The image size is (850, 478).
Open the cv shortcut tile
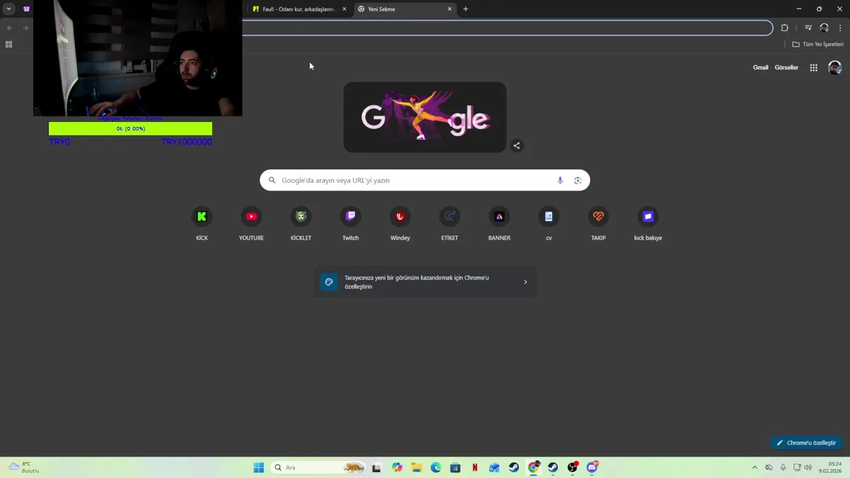pos(549,224)
